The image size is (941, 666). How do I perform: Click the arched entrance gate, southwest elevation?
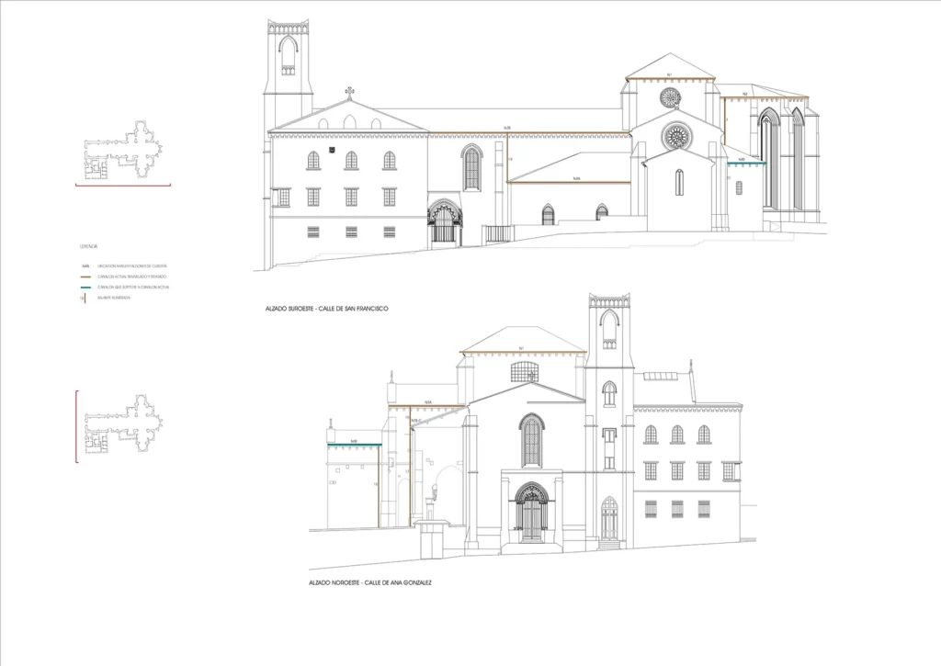(x=445, y=223)
